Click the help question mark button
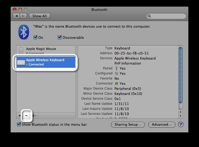 coord(180,124)
